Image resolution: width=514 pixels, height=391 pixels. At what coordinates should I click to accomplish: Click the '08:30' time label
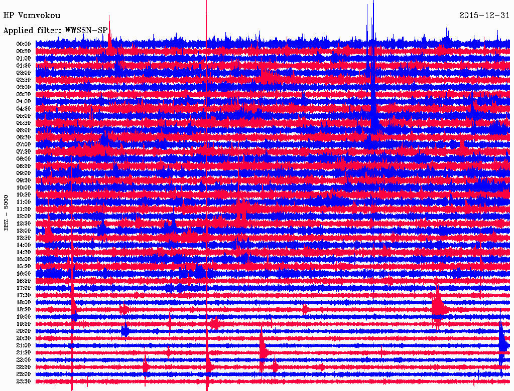(x=23, y=166)
